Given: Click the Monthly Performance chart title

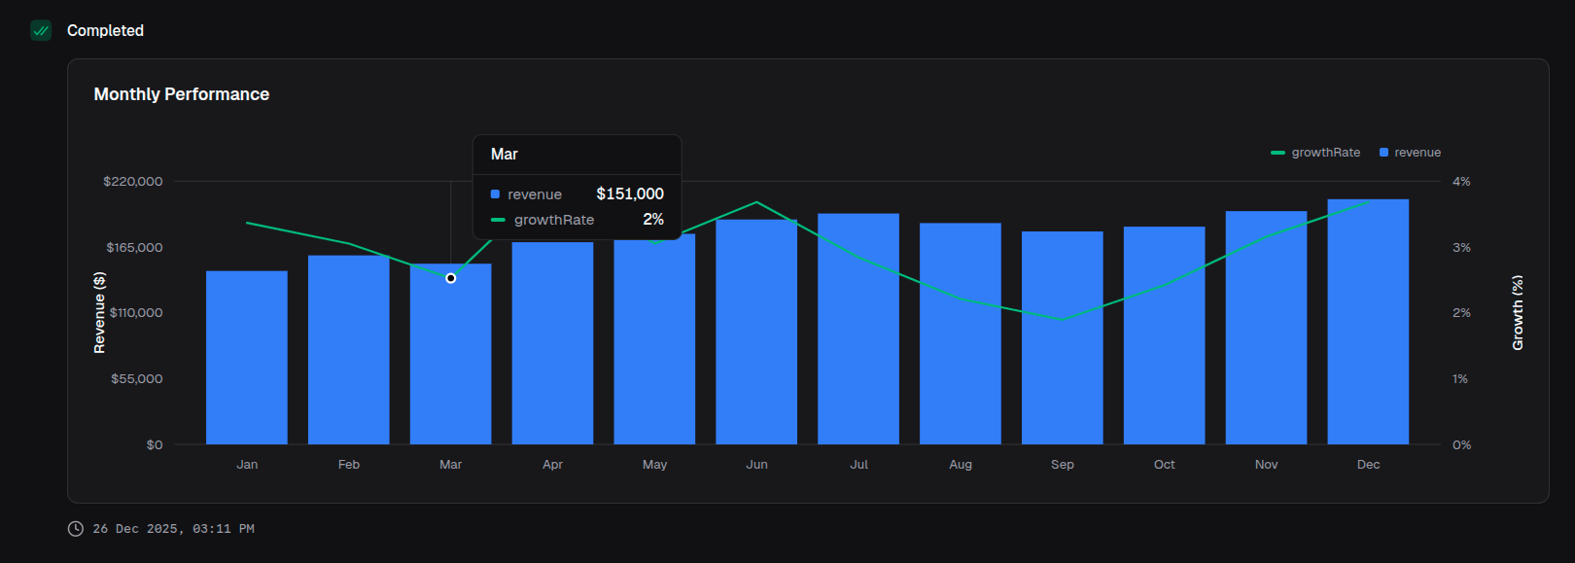Looking at the screenshot, I should pos(182,94).
